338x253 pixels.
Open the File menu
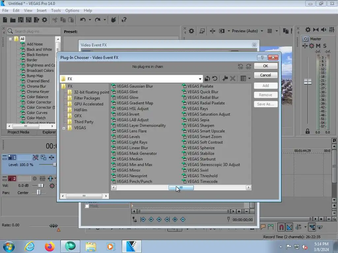(x=5, y=10)
